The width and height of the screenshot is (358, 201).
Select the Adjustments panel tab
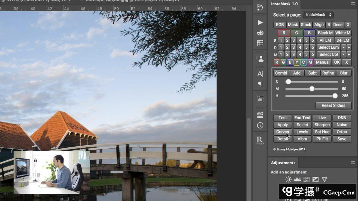(x=283, y=163)
